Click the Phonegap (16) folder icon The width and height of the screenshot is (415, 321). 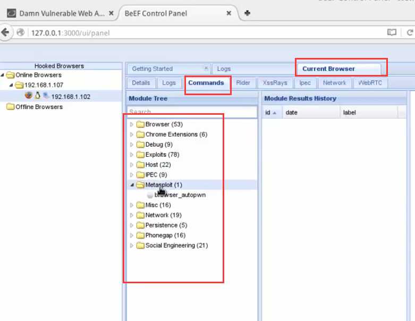(140, 235)
